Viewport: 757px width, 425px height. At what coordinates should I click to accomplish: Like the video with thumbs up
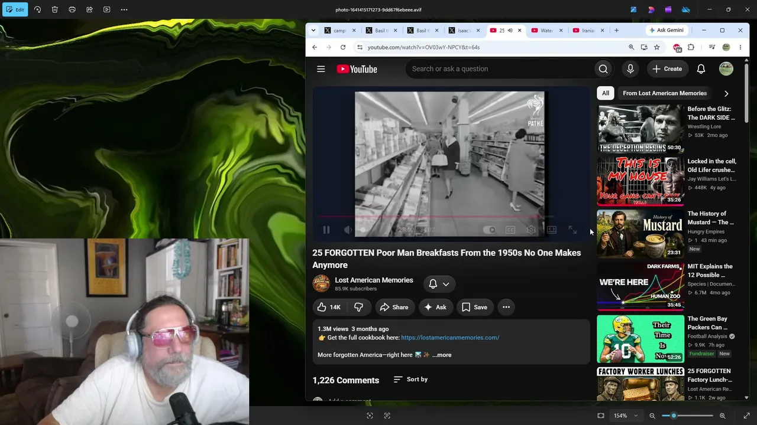click(329, 307)
